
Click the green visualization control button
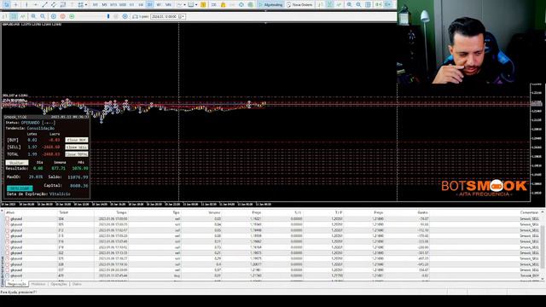(72, 16)
